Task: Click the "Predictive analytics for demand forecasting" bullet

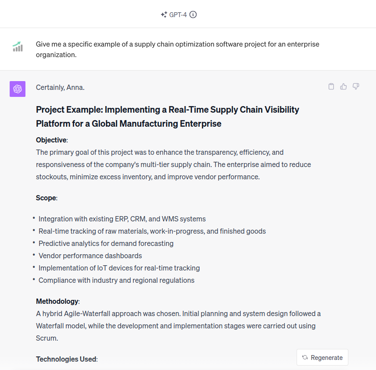Action: [x=106, y=243]
